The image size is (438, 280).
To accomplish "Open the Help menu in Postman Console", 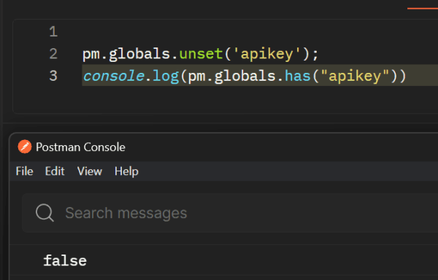I will pos(126,171).
